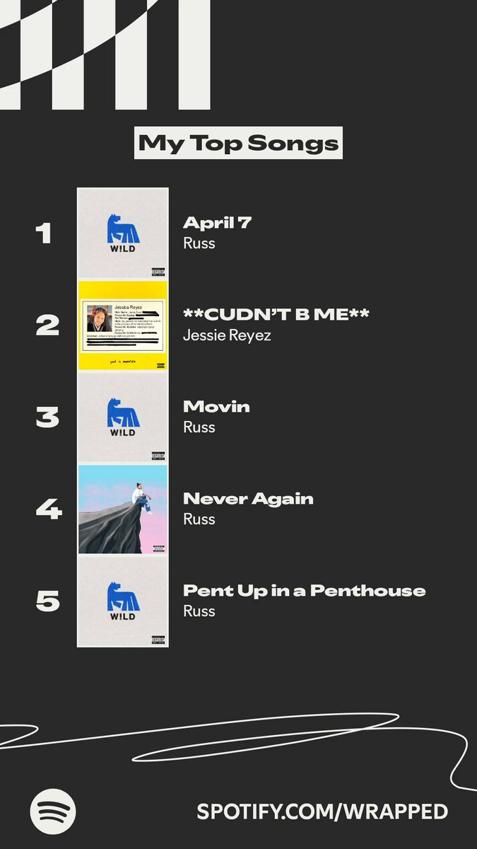This screenshot has height=849, width=477.
Task: Click the rank number 5
Action: [47, 601]
